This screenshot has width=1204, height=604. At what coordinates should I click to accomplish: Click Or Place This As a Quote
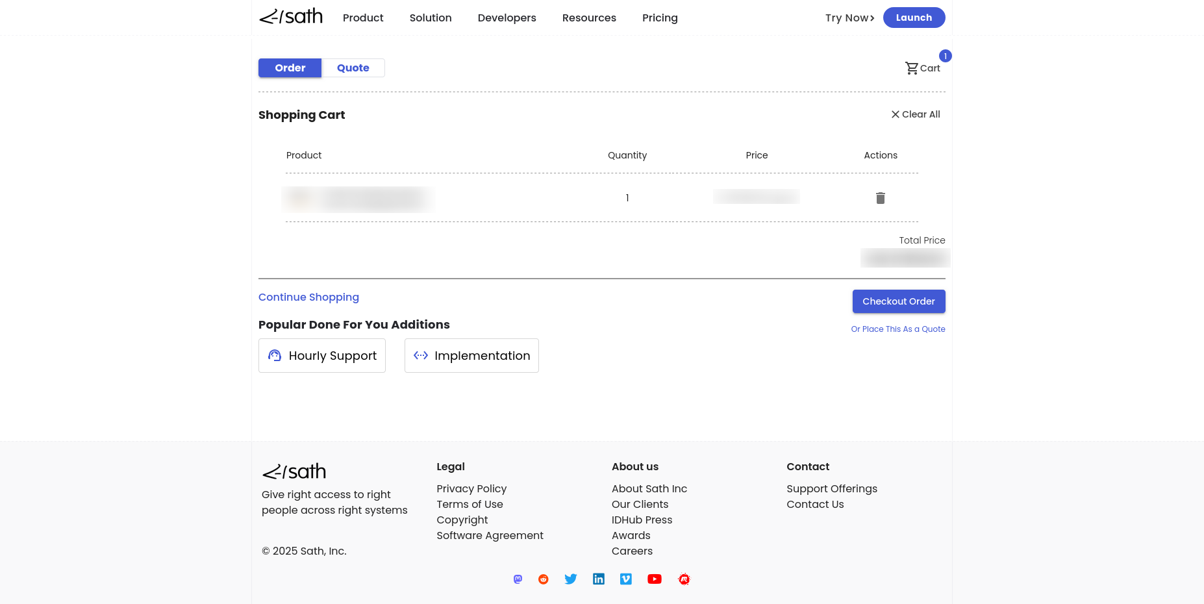point(897,329)
